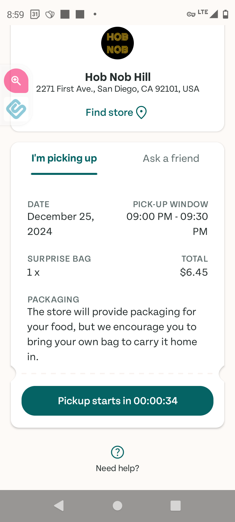Tap the blue floating link icon
Viewport: 235px width, 522px height.
16,109
